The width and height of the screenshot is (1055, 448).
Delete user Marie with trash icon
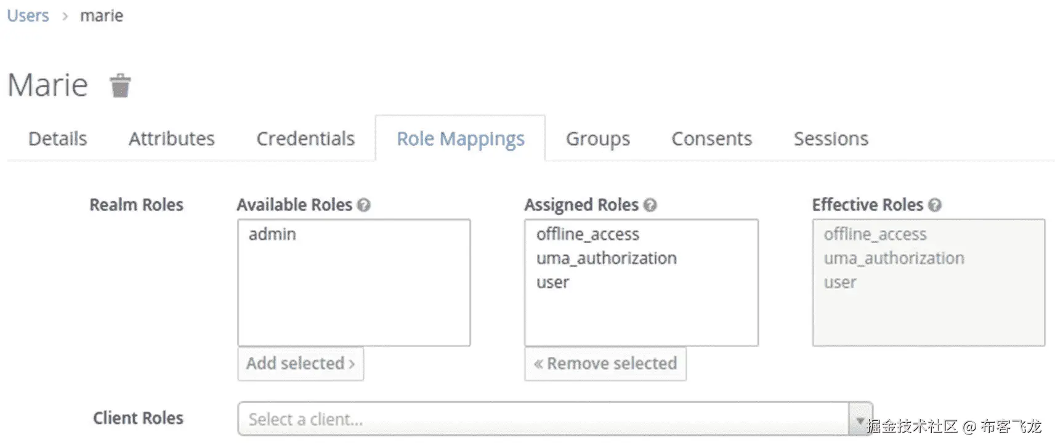[x=120, y=86]
